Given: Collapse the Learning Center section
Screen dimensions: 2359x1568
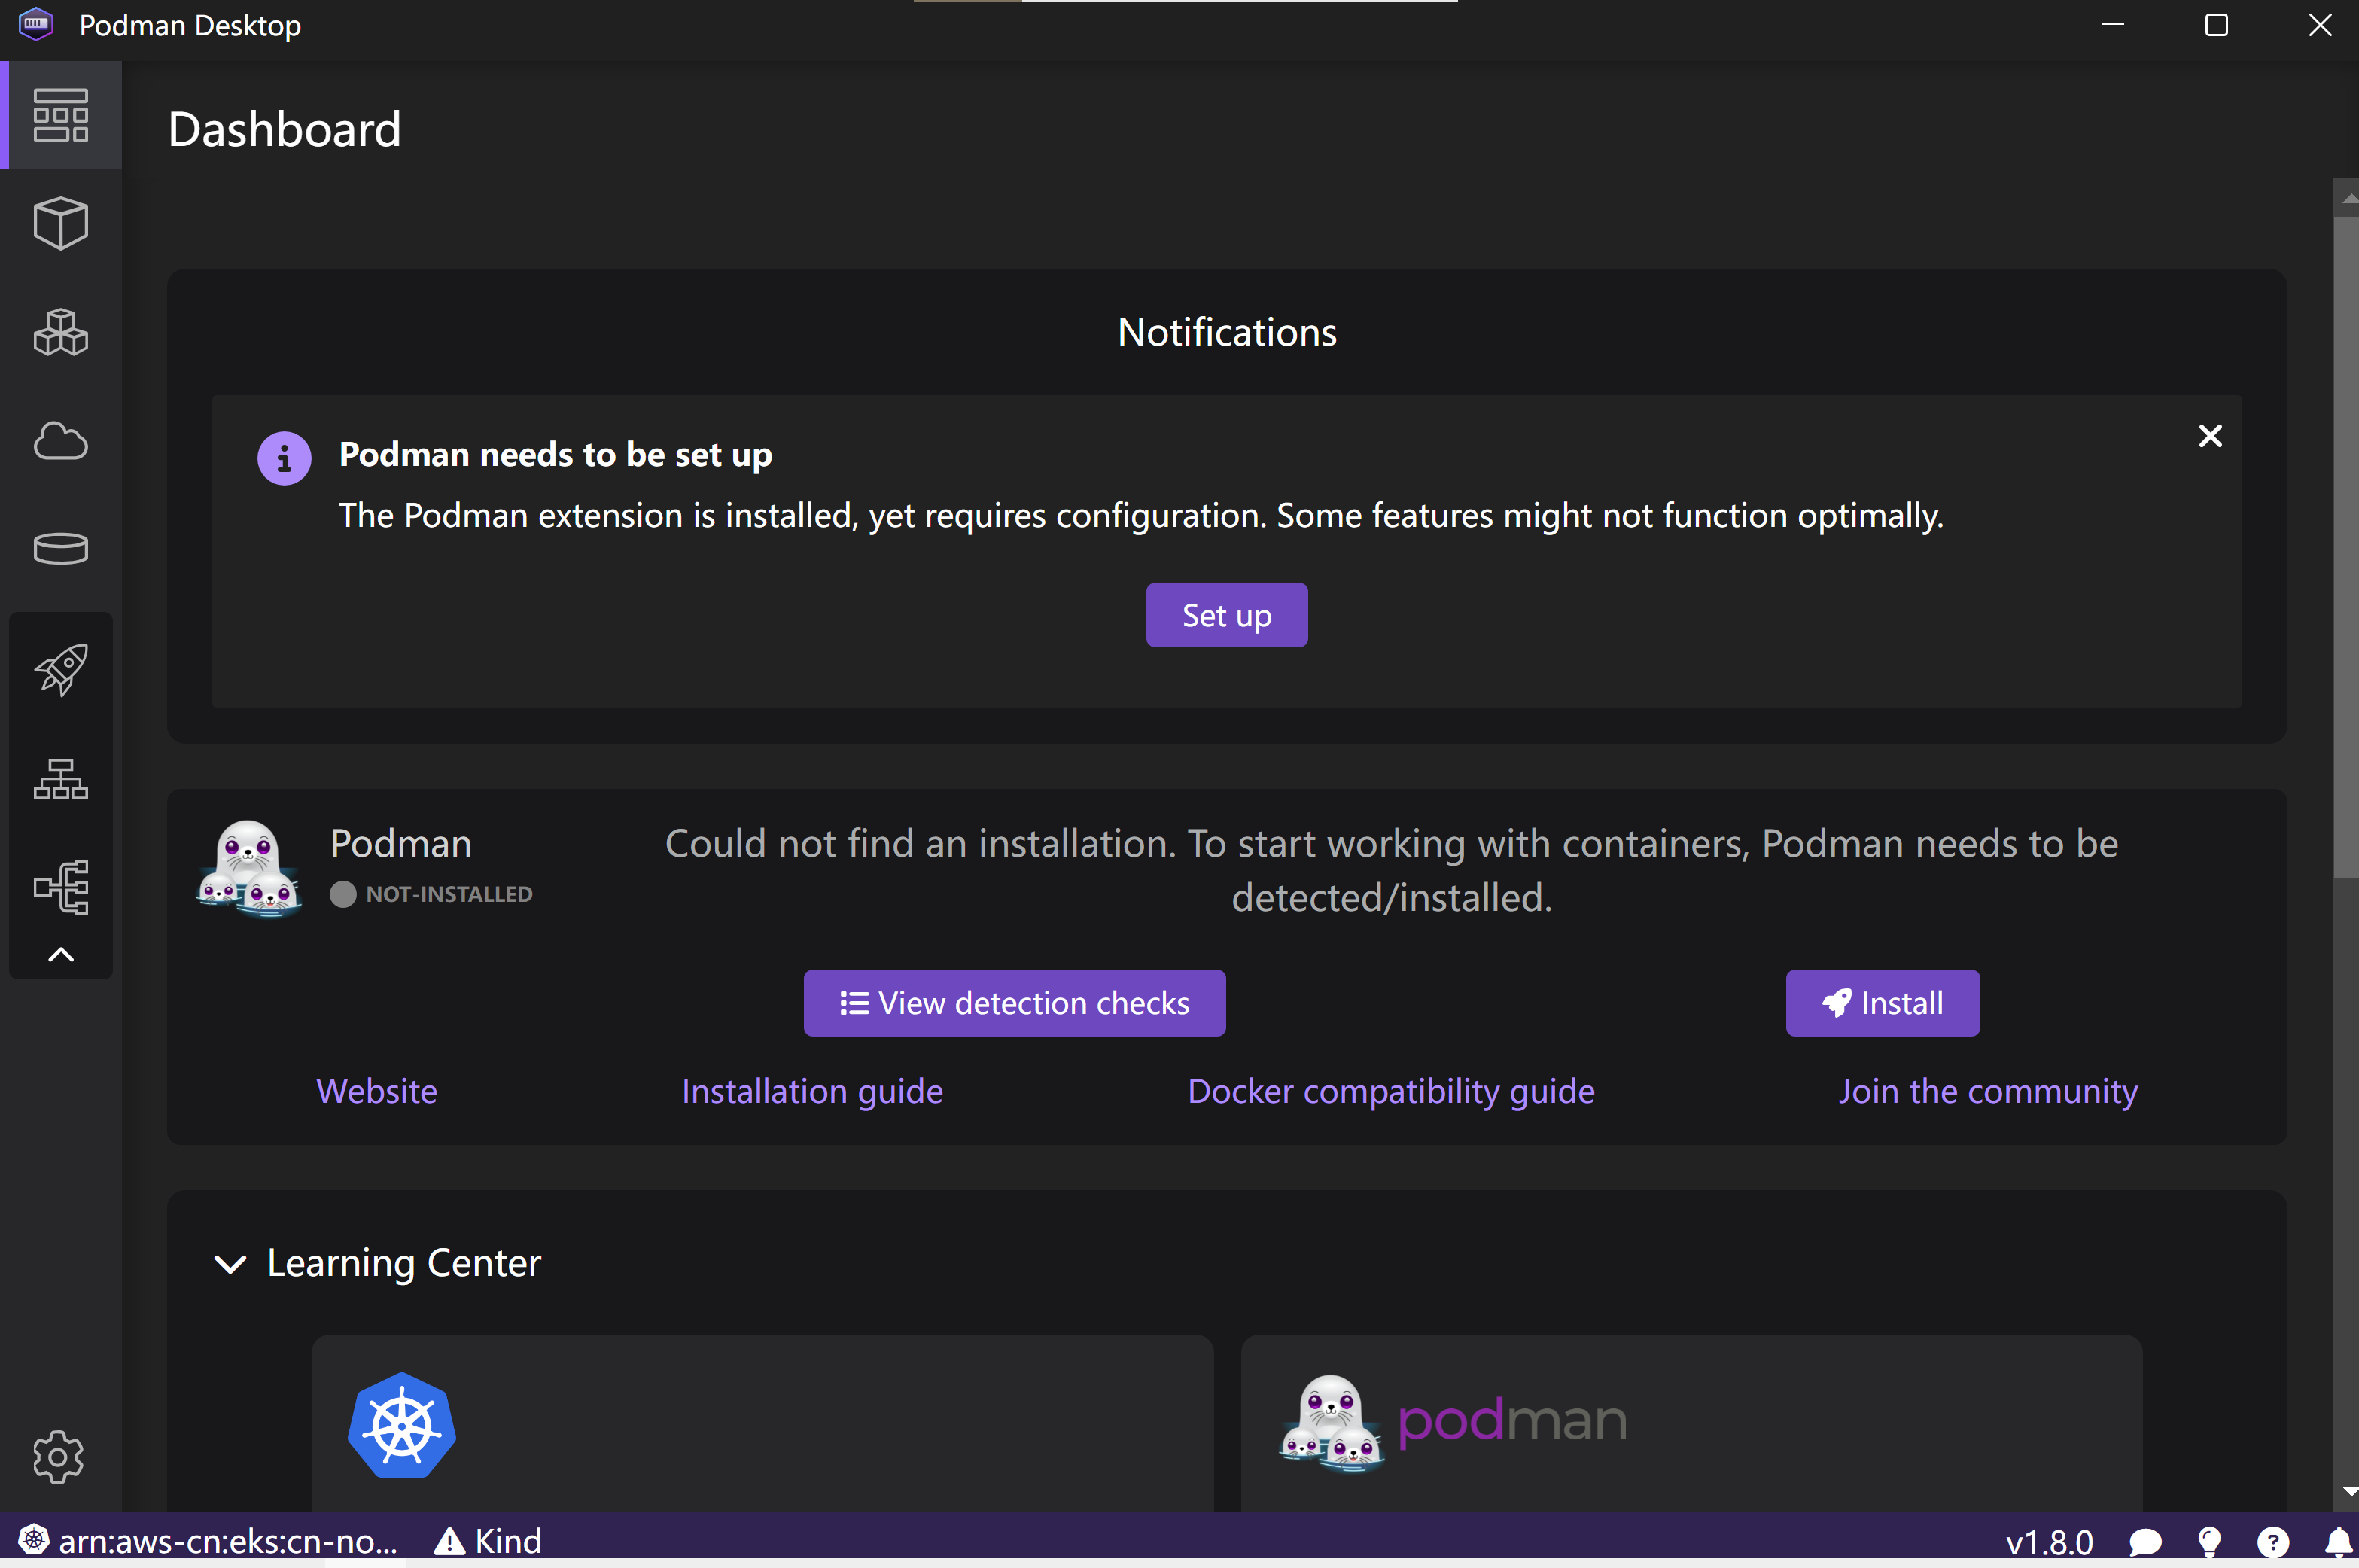Looking at the screenshot, I should [230, 1264].
